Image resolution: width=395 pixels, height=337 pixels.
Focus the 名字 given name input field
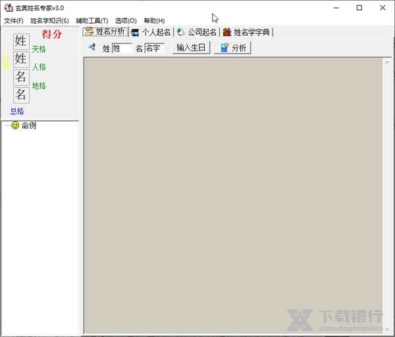[155, 48]
